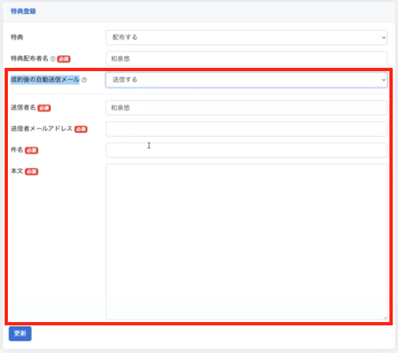Click the 特典 label text
This screenshot has height=353, width=398.
pos(17,38)
